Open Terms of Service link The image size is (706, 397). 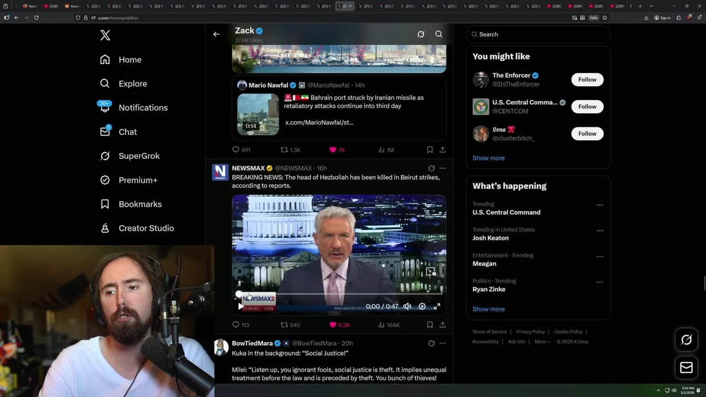tap(489, 332)
